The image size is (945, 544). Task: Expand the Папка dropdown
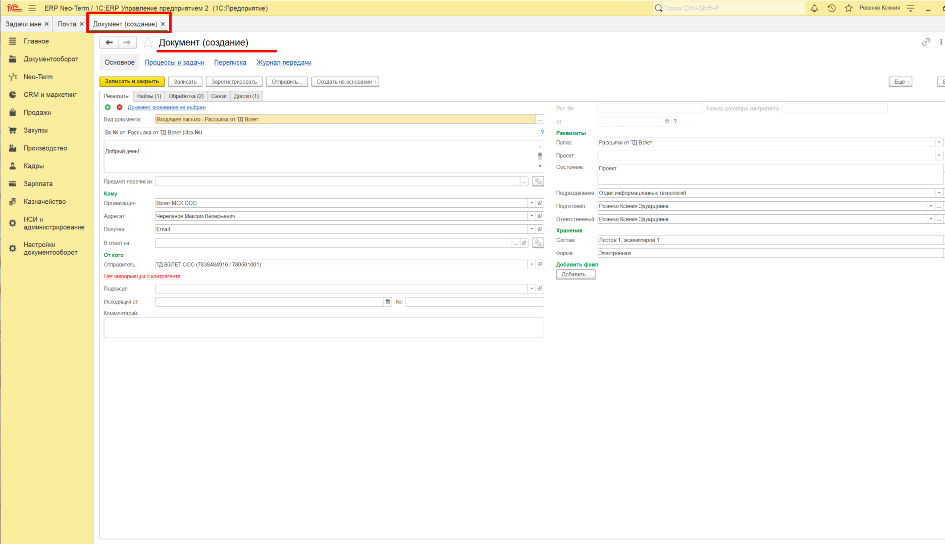(x=939, y=143)
